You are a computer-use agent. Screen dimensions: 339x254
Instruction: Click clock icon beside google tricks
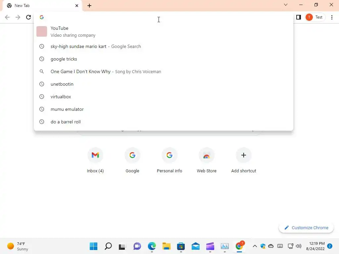point(42,59)
